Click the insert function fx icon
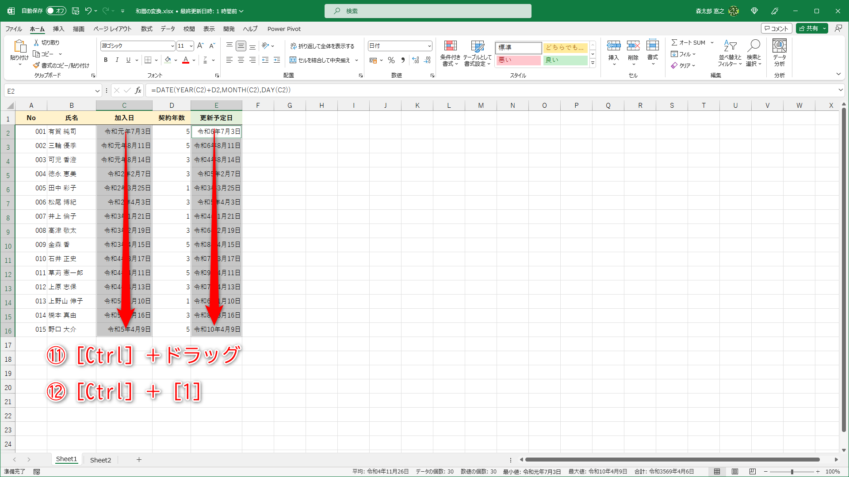This screenshot has height=477, width=849. pyautogui.click(x=138, y=91)
